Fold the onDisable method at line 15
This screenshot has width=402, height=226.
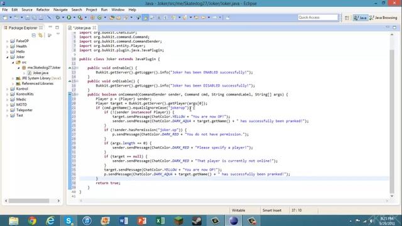point(78,81)
